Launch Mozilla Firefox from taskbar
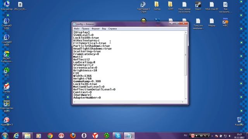Screen dimensions: 248x139 click(73, 136)
